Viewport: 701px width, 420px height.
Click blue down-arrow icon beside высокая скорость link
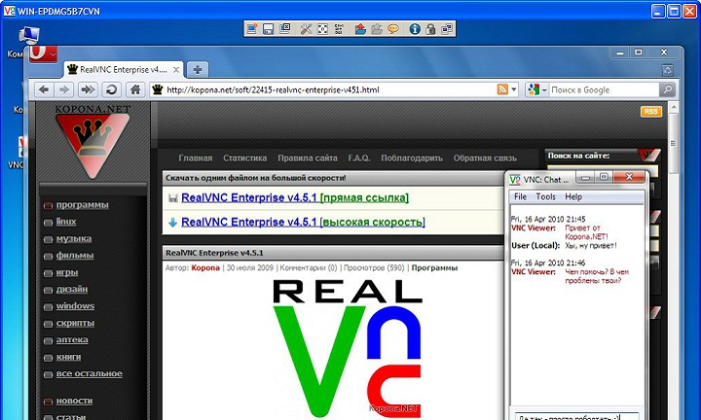tap(173, 223)
